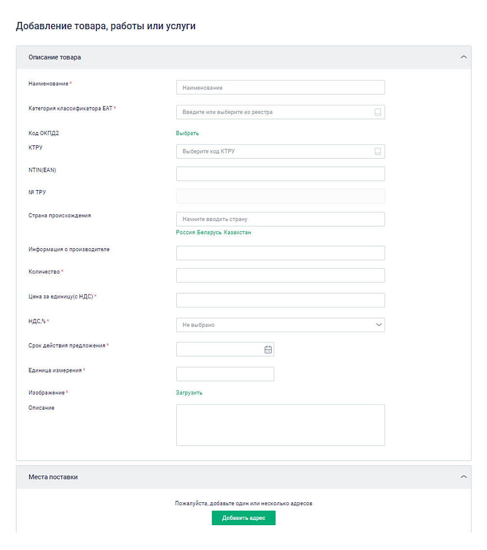Focus the Цена за единицу input field
Viewport: 487px width, 550px height.
280,300
